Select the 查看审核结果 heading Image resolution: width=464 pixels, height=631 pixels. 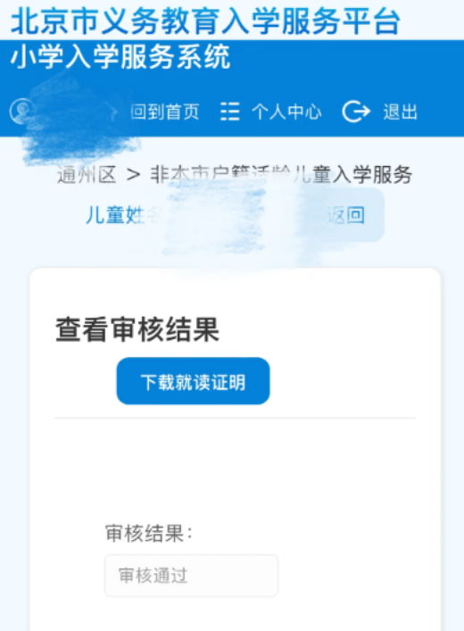[x=137, y=329]
